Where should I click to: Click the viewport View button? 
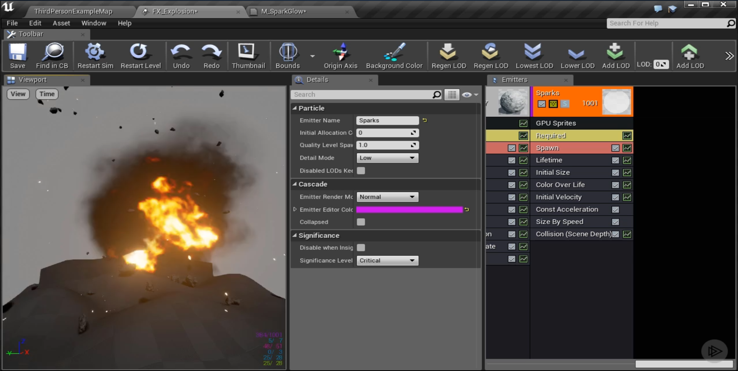coord(18,94)
